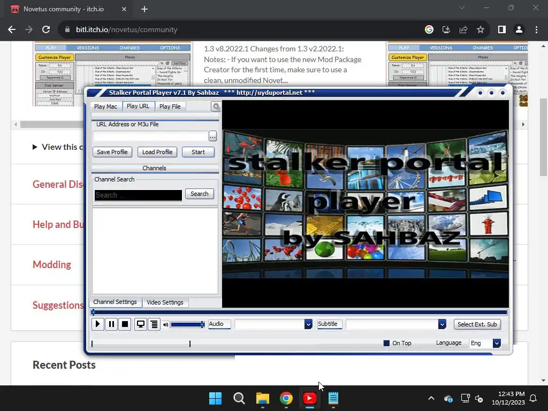Click the Chrome address bar URL

click(126, 30)
